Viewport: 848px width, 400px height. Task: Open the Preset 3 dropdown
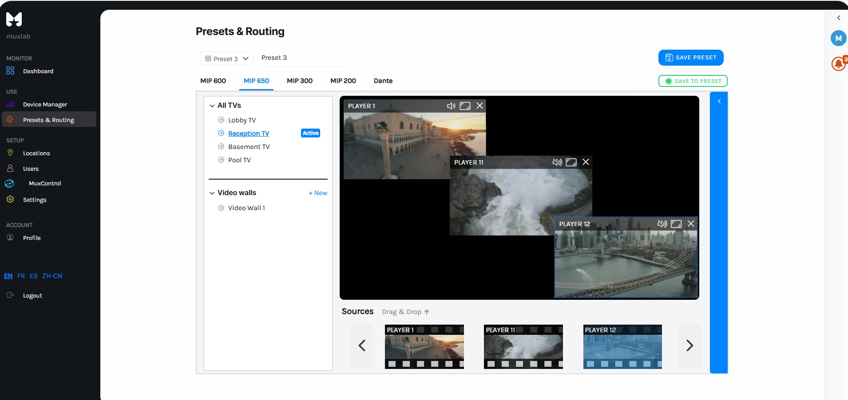click(227, 59)
